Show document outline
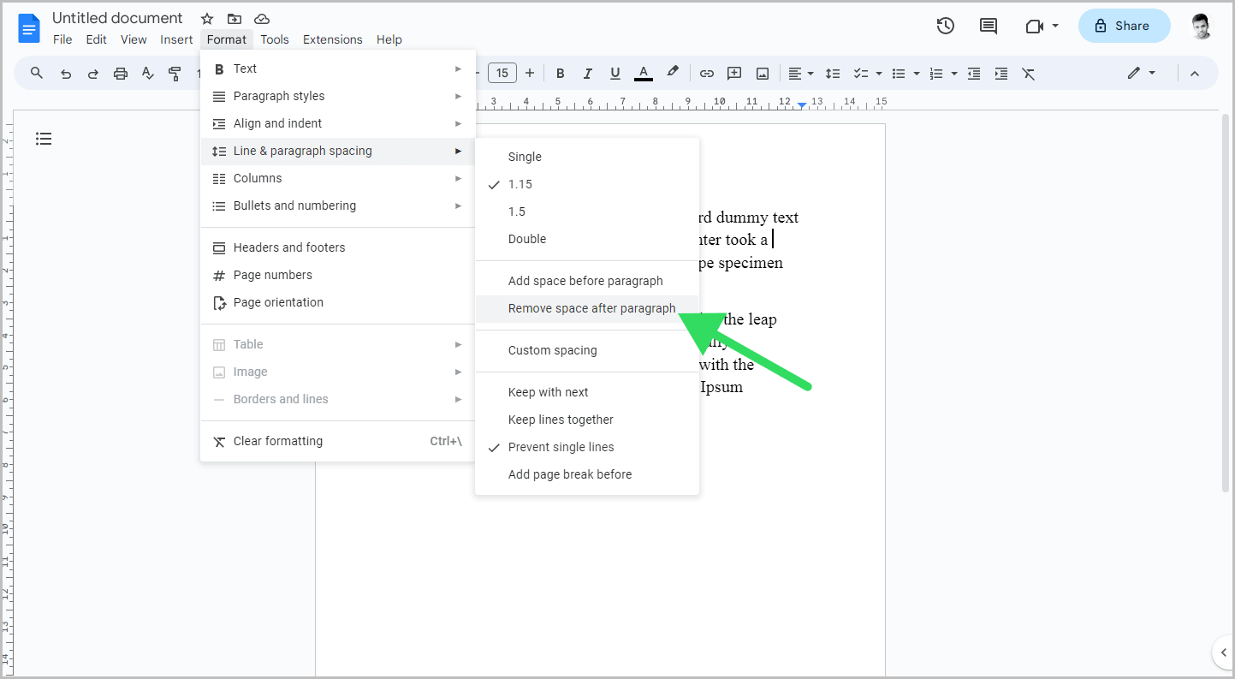1235x679 pixels. [44, 138]
